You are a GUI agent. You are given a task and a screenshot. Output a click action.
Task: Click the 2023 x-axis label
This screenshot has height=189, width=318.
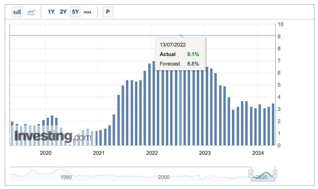point(205,153)
